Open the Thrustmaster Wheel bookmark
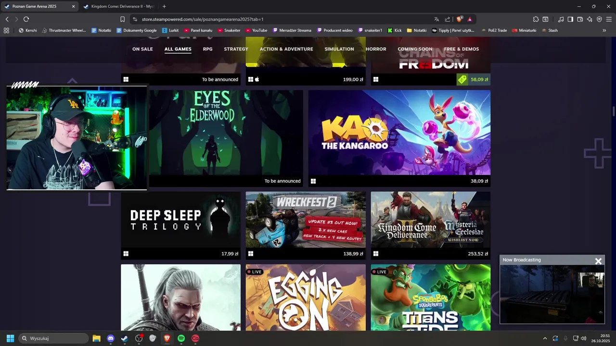Screen dimensions: 616x346 click(x=64, y=30)
